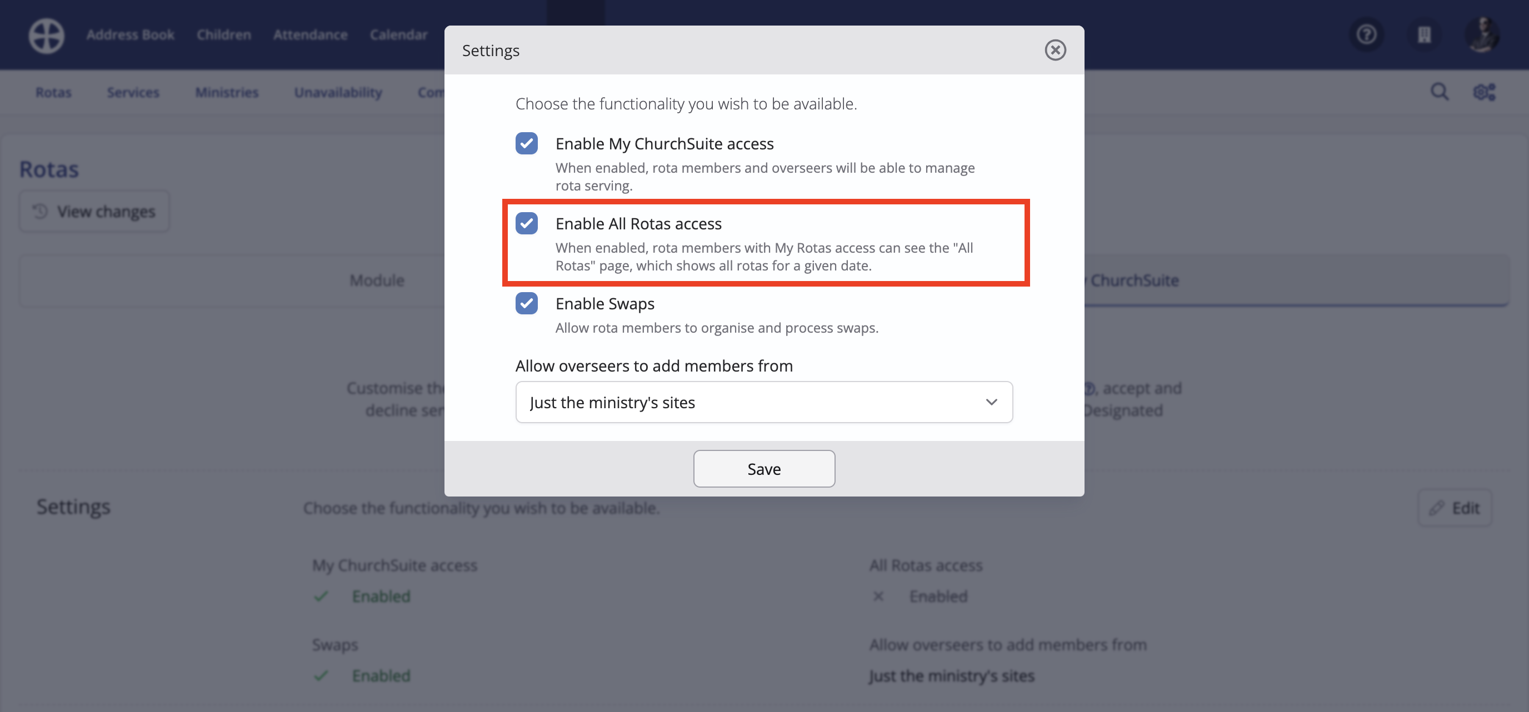Click the View changes button
The image size is (1529, 712).
coord(94,211)
